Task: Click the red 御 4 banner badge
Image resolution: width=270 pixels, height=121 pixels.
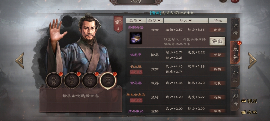Action: point(118,24)
